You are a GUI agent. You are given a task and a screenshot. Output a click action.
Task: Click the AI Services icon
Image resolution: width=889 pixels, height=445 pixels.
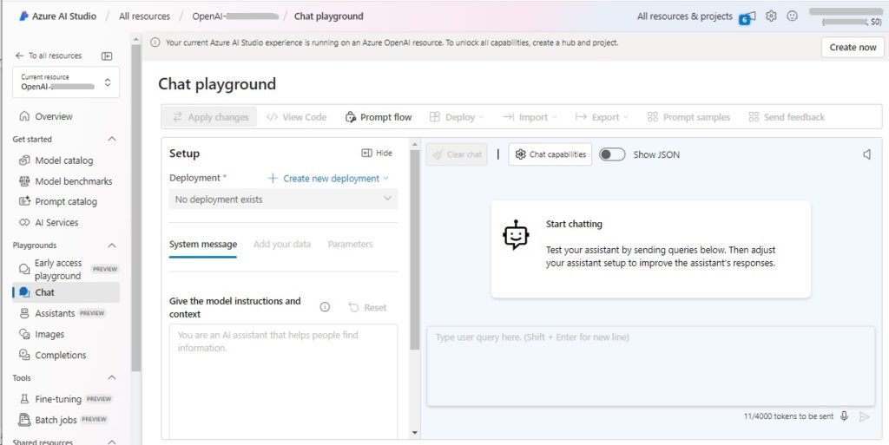click(24, 222)
